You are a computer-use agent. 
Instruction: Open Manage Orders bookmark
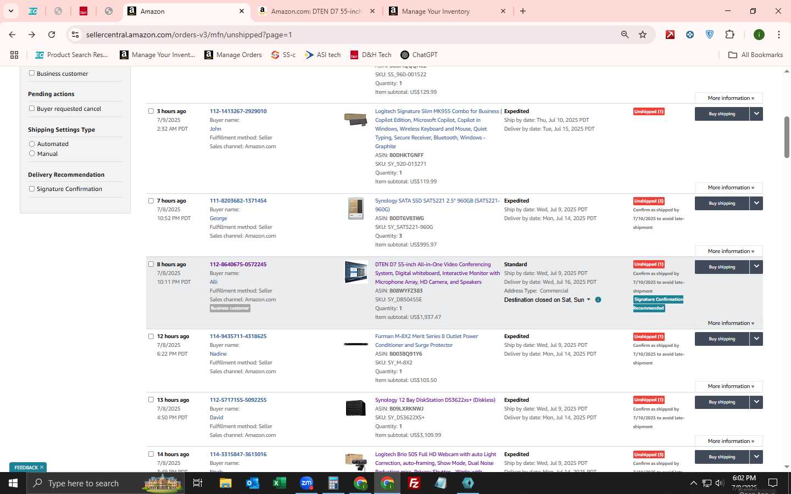pyautogui.click(x=233, y=55)
